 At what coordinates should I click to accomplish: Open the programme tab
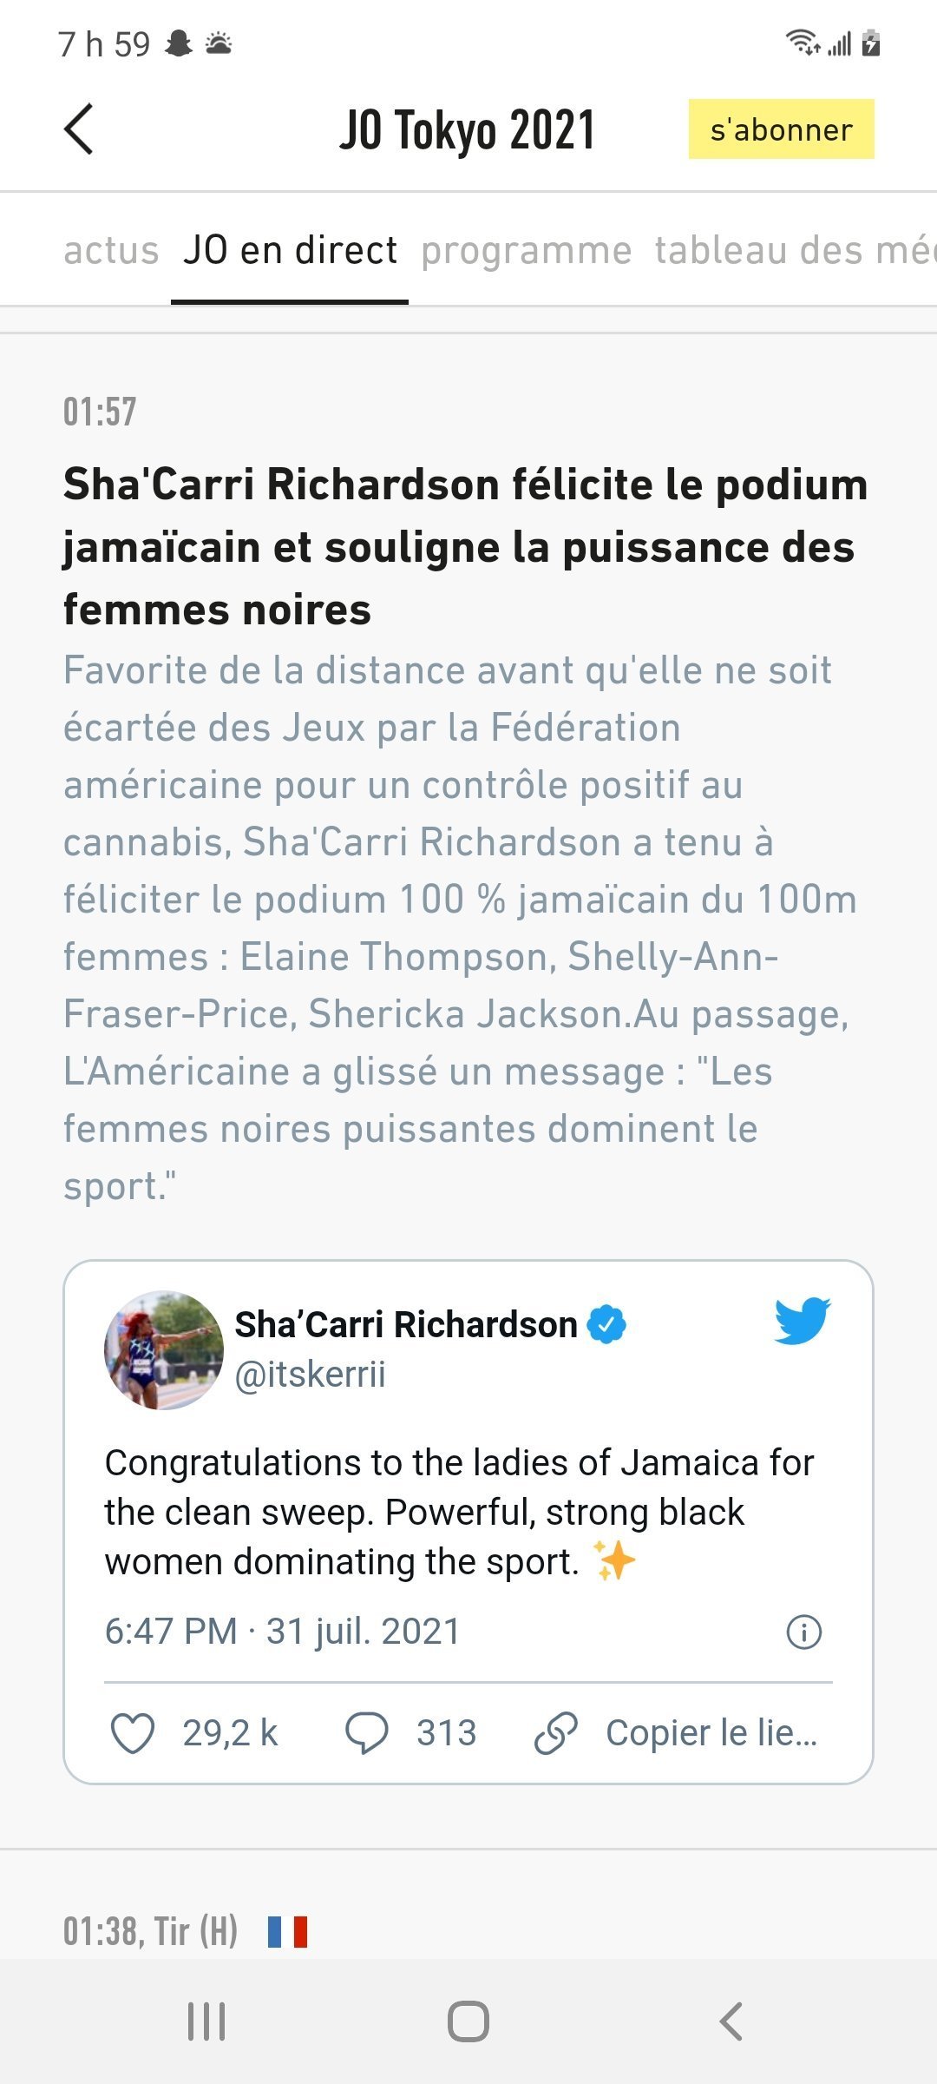[x=527, y=252]
